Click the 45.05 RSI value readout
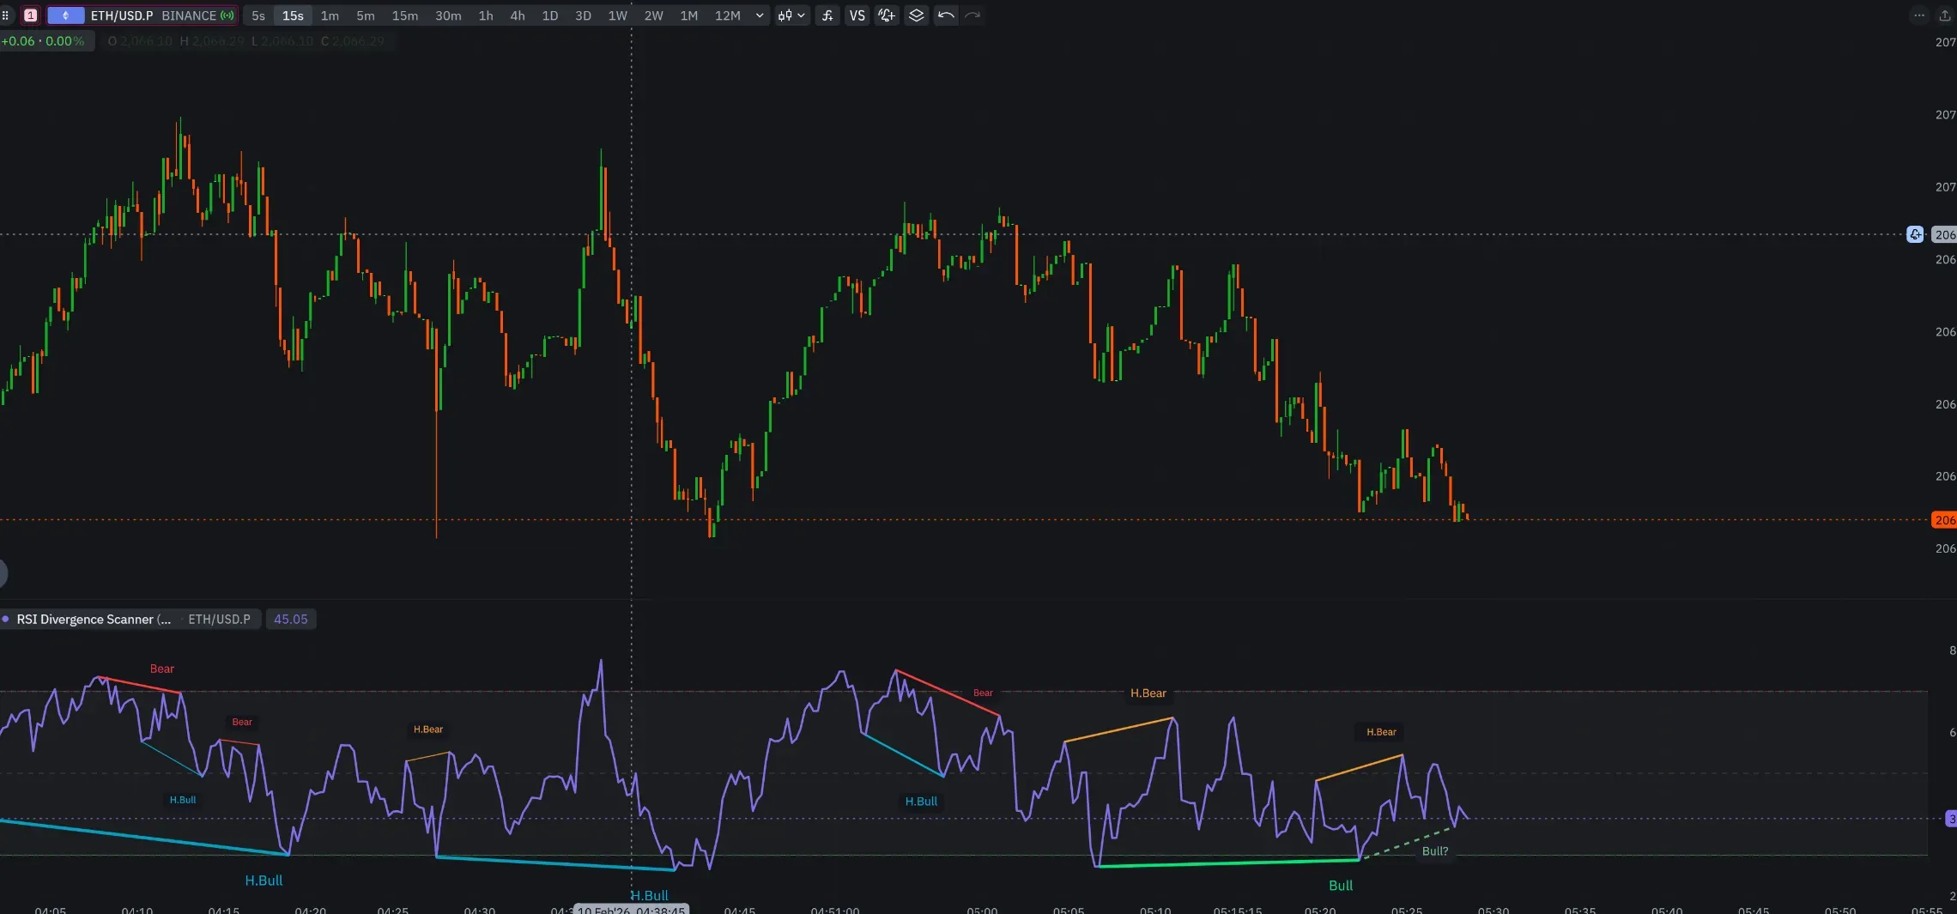1957x914 pixels. 290,619
